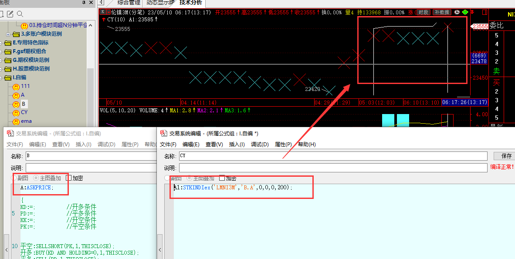Click the smiley icon next to formula A

[x=16, y=95]
